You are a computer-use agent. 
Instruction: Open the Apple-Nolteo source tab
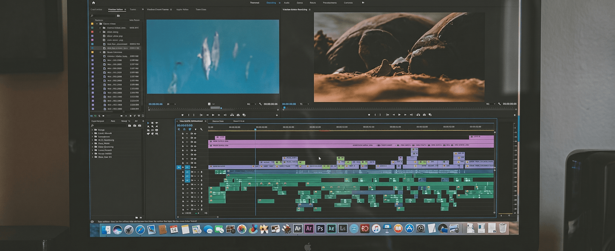coord(182,9)
